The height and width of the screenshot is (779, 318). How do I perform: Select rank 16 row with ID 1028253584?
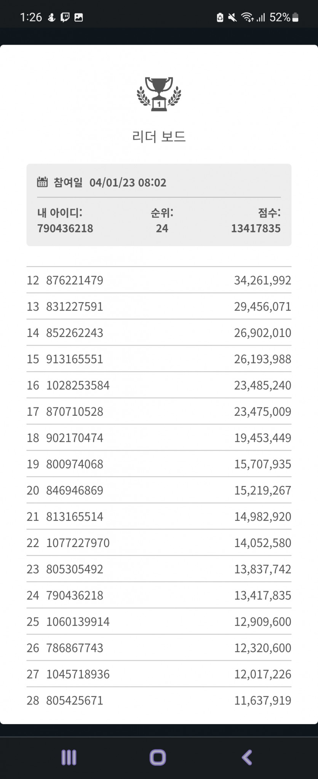pyautogui.click(x=159, y=385)
